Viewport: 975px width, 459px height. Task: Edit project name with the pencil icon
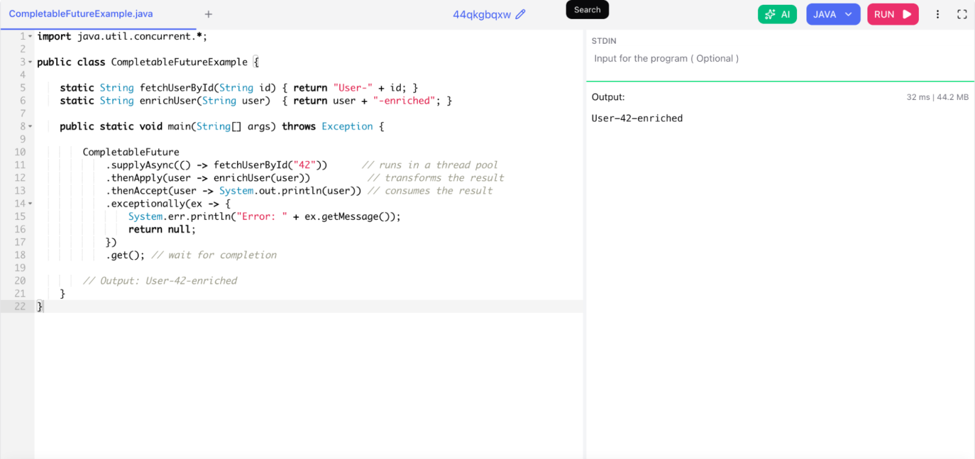point(520,14)
